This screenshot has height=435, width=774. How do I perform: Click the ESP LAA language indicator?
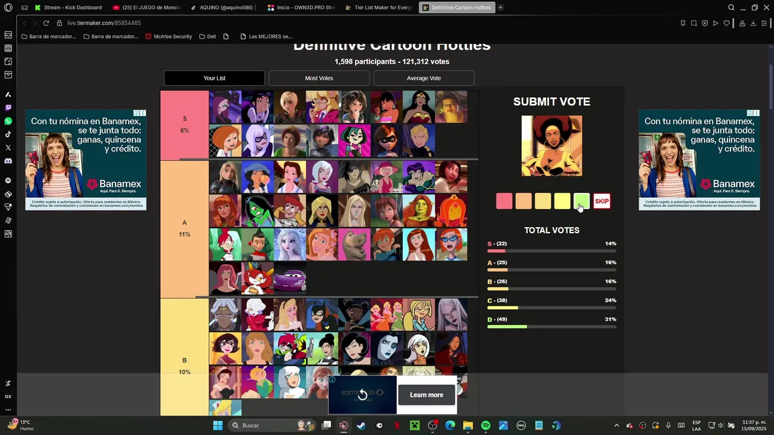coord(697,425)
